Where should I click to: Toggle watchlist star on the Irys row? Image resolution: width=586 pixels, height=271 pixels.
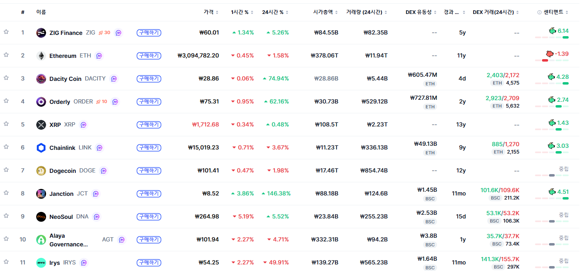tap(6, 262)
